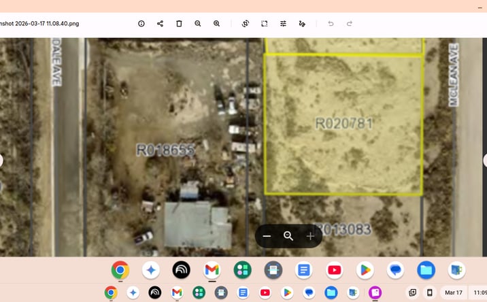487x302 pixels.
Task: Open Gmail from the bottom shelf
Action: [177, 292]
